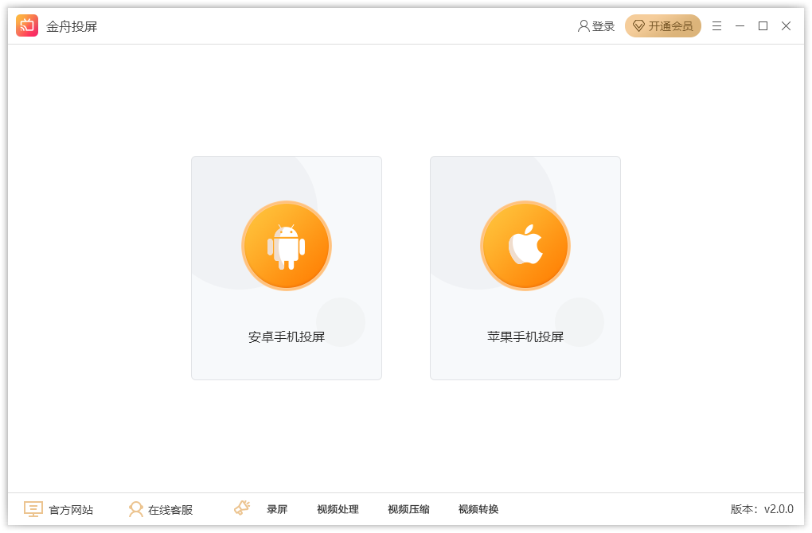Click the 开通会员 membership button

(663, 26)
